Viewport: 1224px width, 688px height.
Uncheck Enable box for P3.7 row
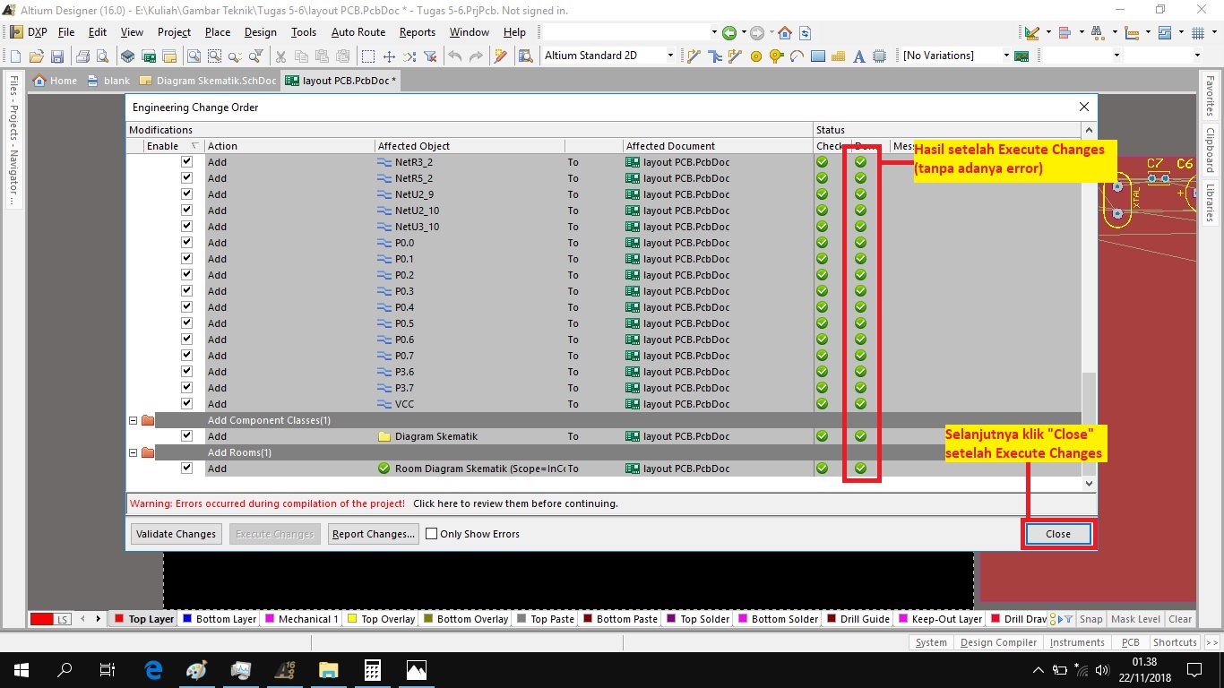coord(186,388)
